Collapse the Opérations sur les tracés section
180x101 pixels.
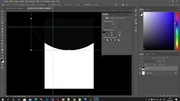click(103, 37)
